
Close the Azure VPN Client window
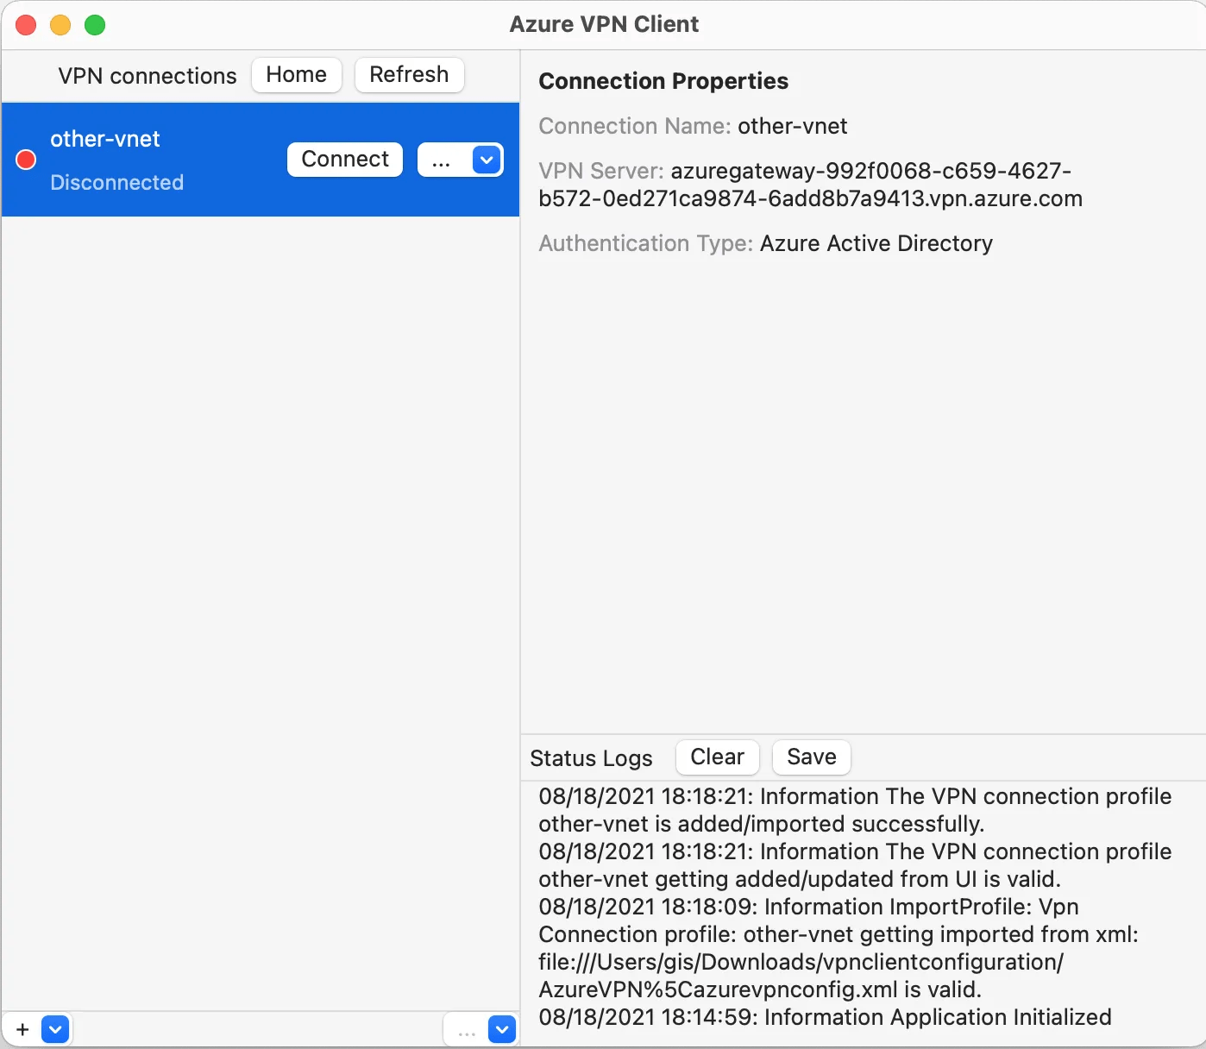pos(26,25)
